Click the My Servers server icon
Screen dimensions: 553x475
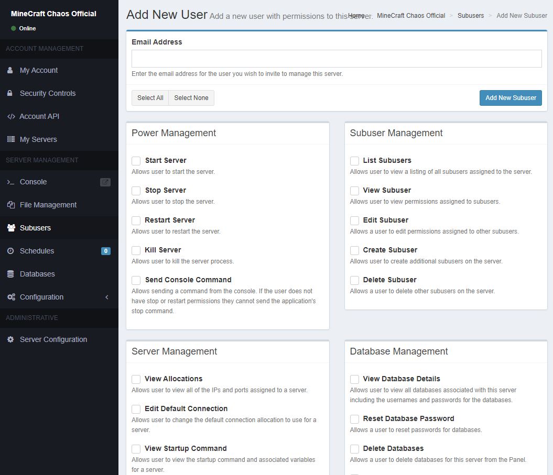10,139
